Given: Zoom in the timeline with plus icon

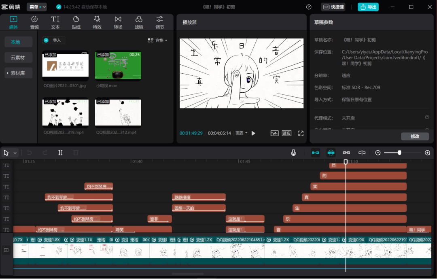Looking at the screenshot, I should (427, 153).
